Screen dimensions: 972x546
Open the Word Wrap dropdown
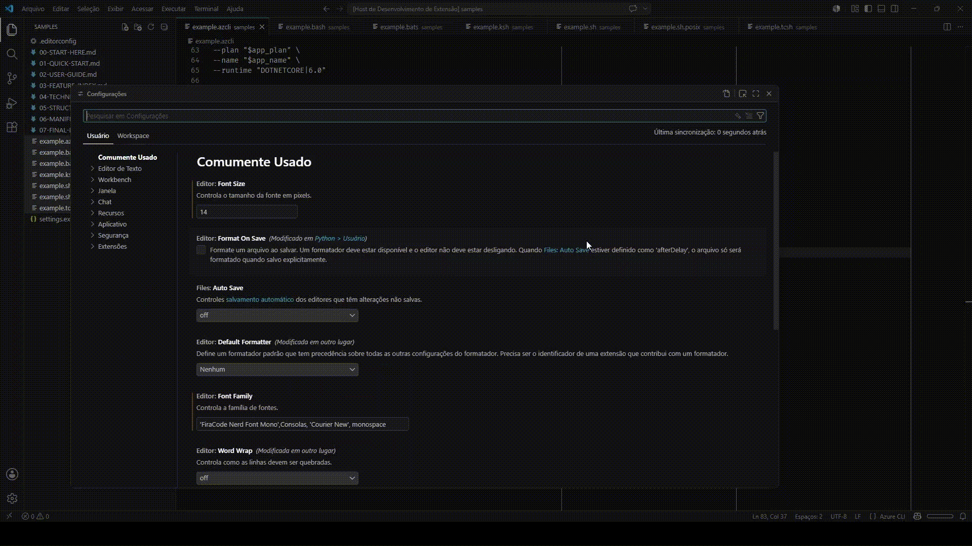277,478
